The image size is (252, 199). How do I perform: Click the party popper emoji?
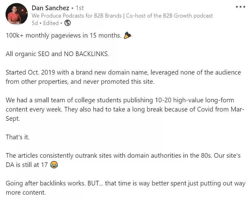click(127, 35)
